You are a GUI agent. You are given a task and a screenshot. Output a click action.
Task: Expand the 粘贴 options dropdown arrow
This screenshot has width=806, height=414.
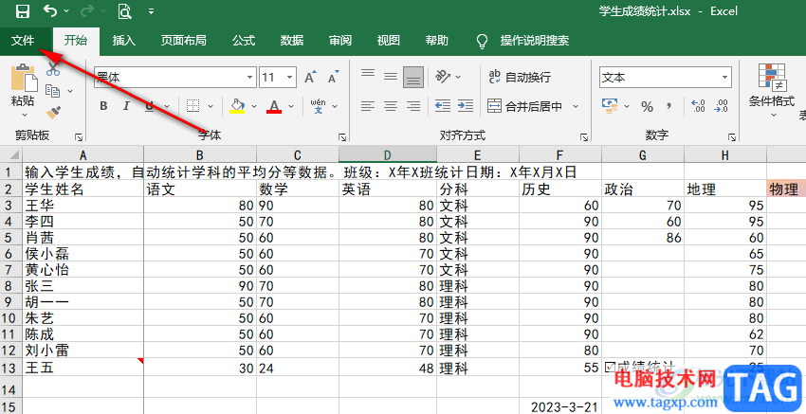coord(24,115)
